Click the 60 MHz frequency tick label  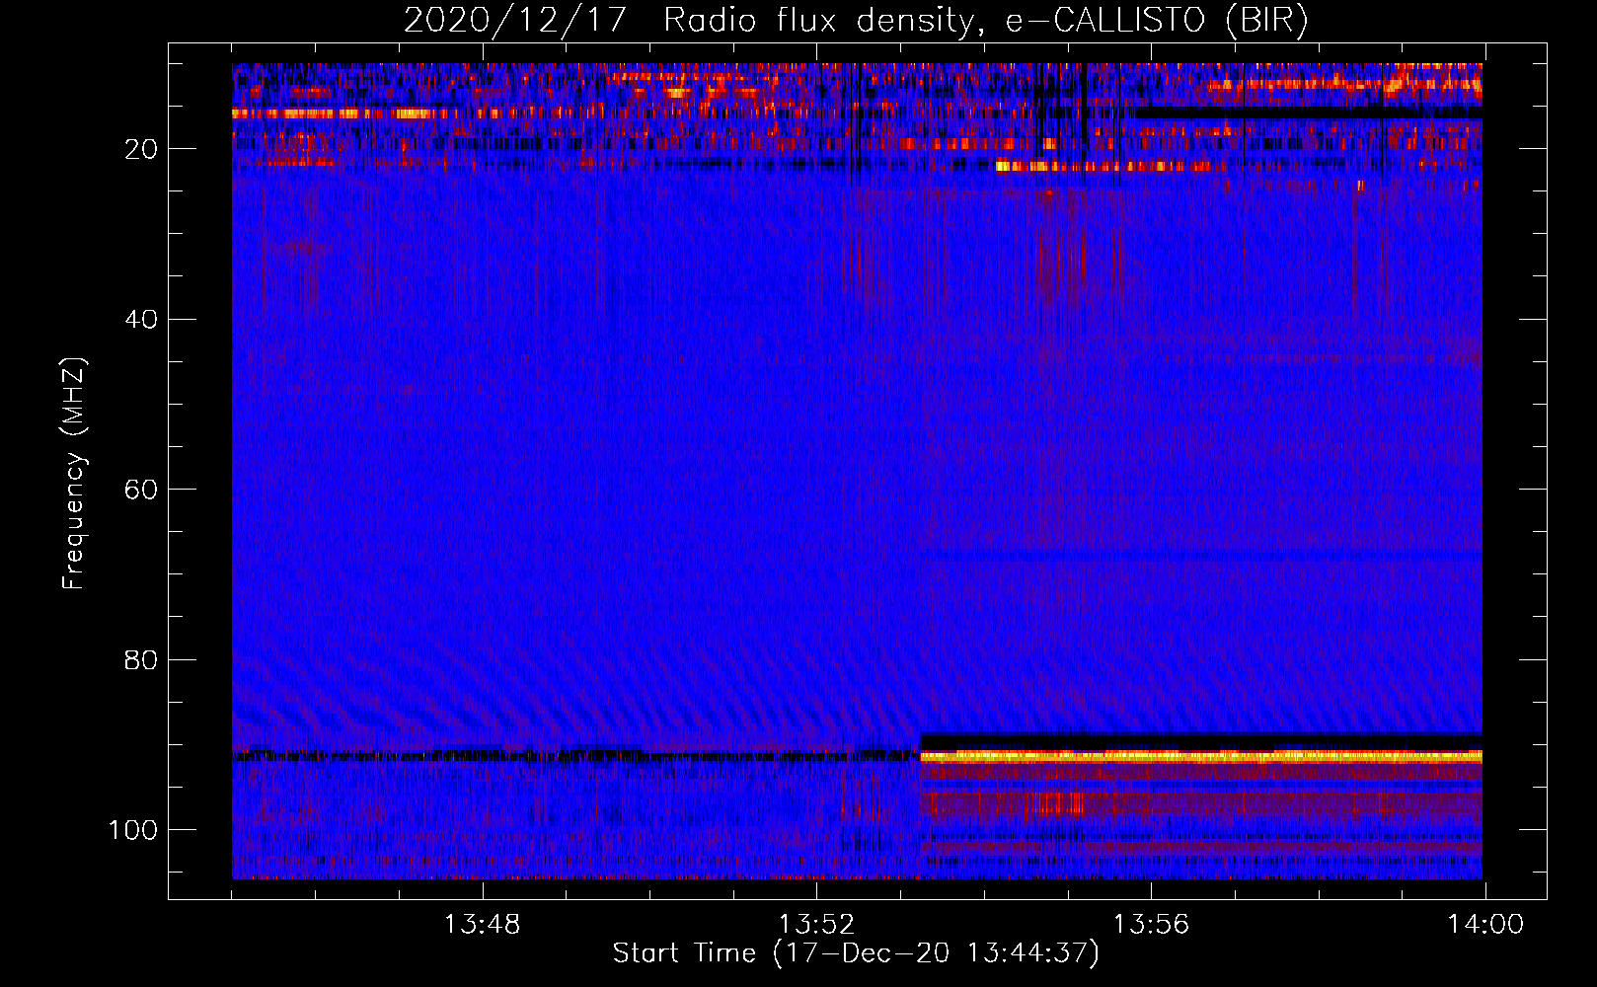pos(141,490)
